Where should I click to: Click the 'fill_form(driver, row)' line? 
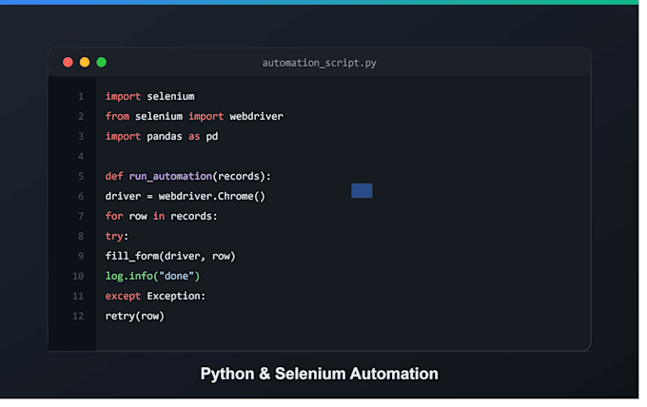170,256
